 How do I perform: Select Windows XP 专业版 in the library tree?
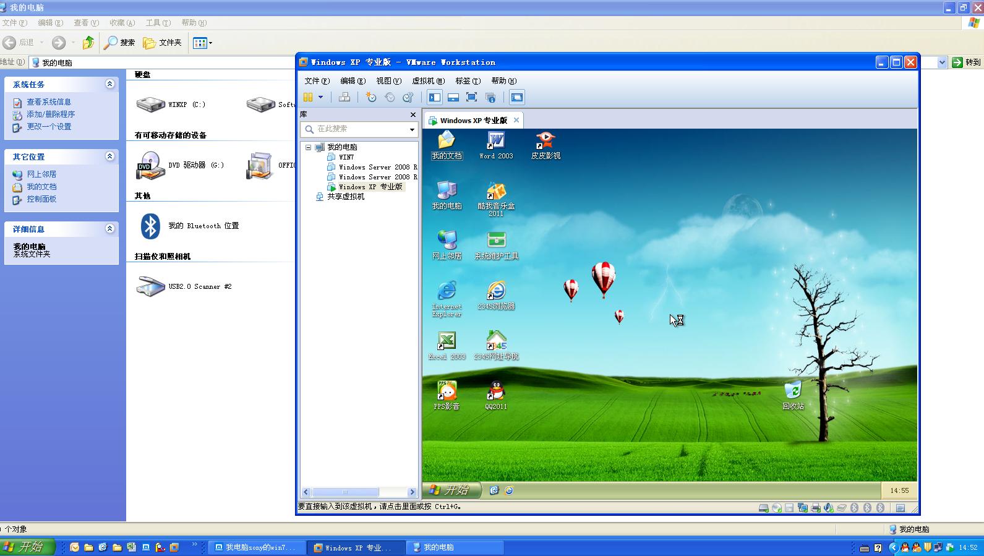[365, 187]
